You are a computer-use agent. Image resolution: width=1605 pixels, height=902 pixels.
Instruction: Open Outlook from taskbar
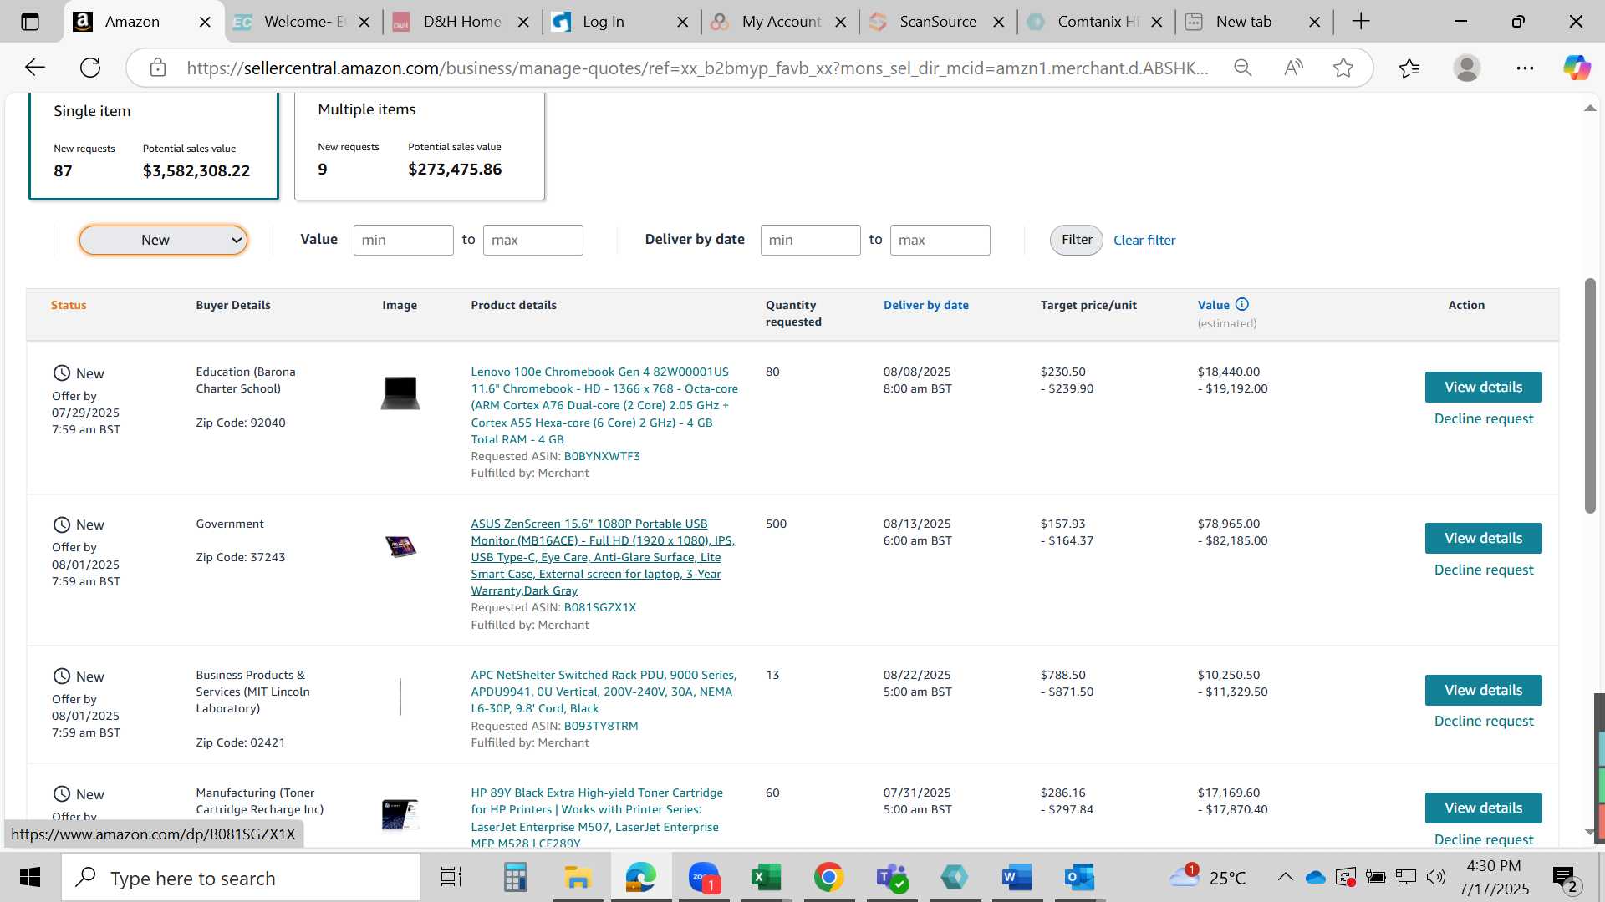(1079, 878)
